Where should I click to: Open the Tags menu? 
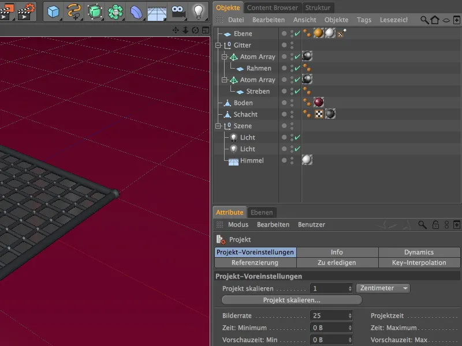[364, 20]
